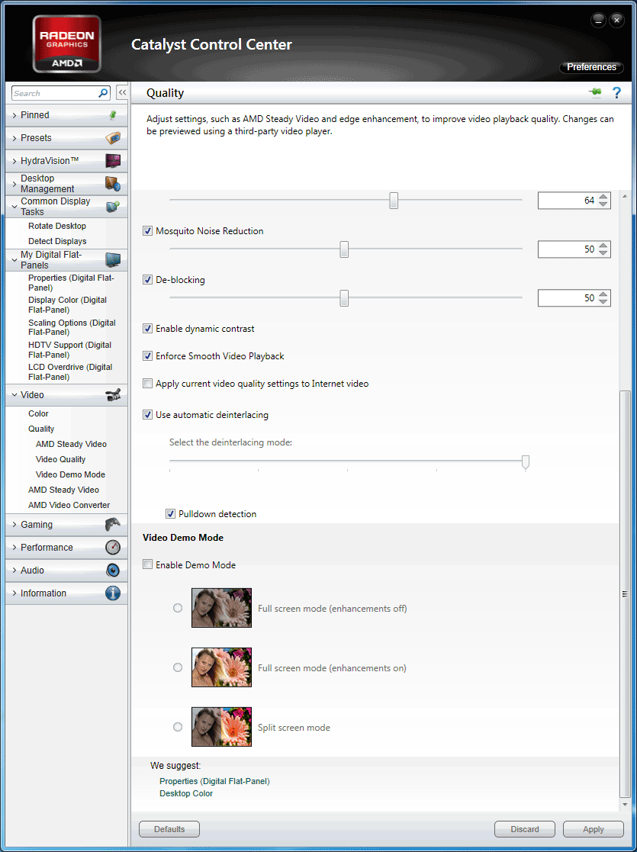Click the Audio speaker icon
637x852 pixels.
[112, 570]
